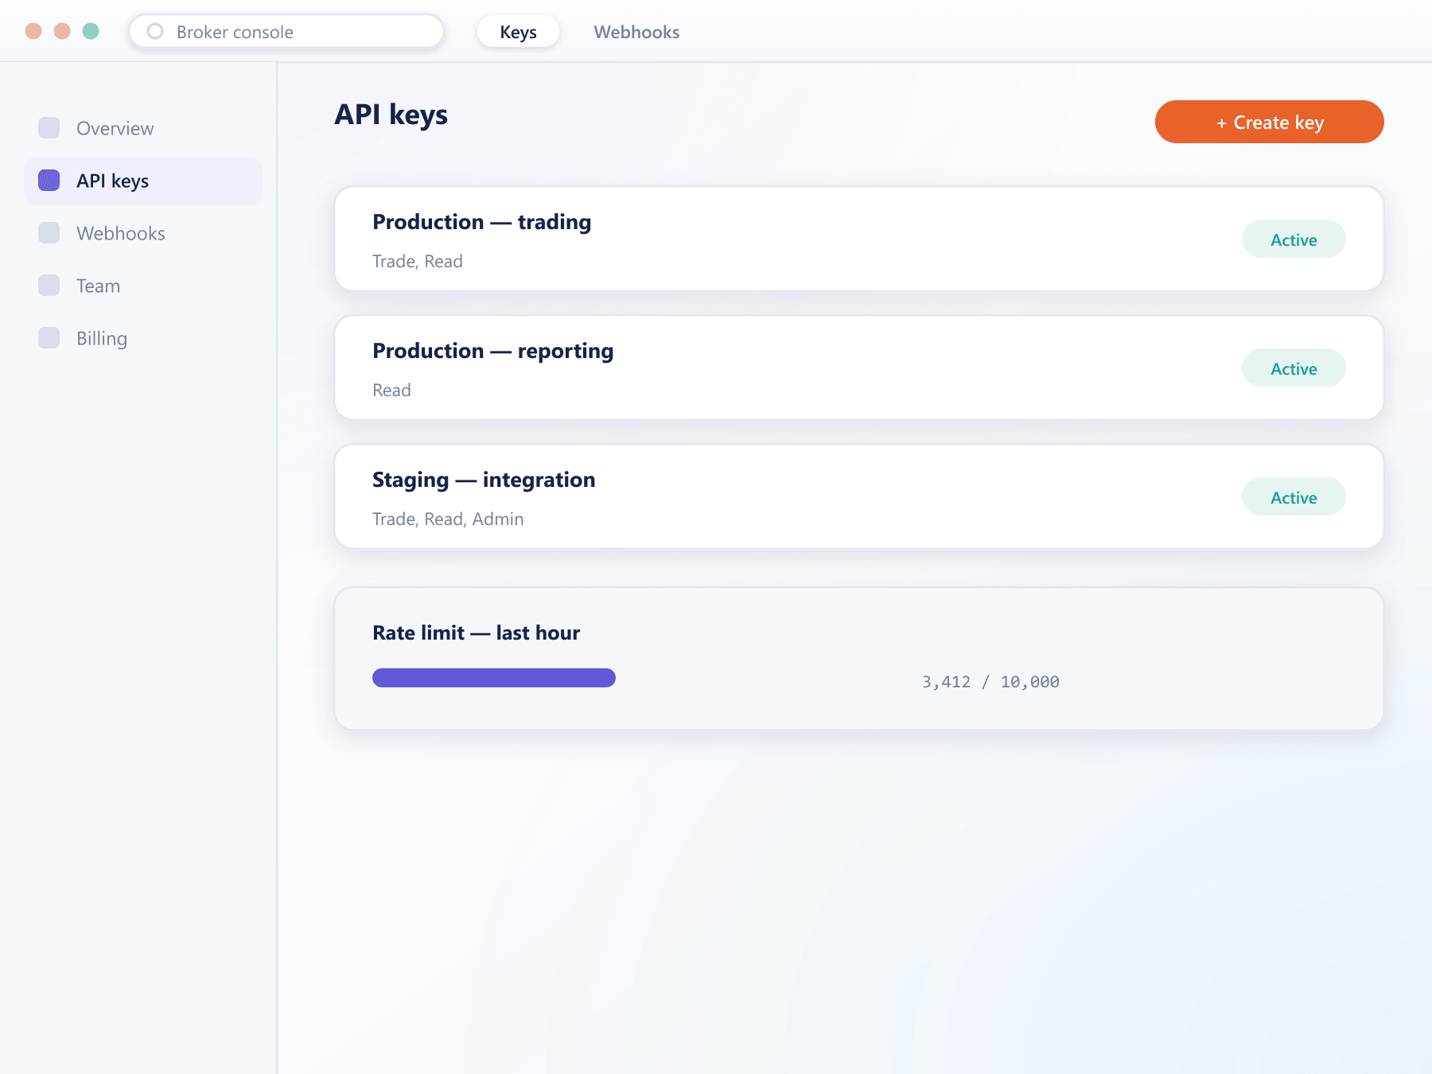Focus the Broker console address field
The height and width of the screenshot is (1074, 1432).
click(286, 32)
